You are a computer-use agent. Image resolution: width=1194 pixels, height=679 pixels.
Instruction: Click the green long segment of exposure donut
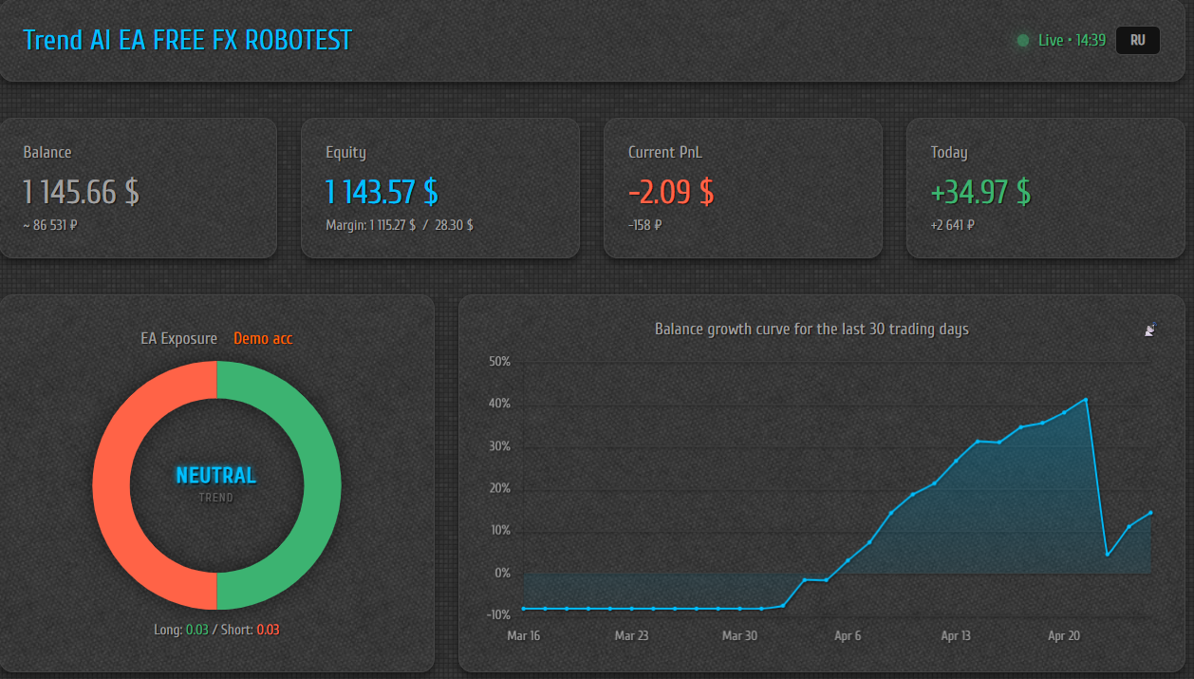click(x=322, y=486)
